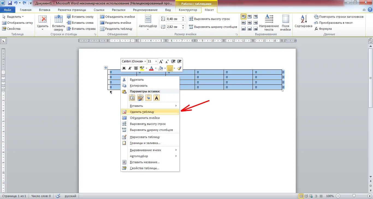The width and height of the screenshot is (373, 199).
Task: Open the font size 11 dropdown
Action: click(156, 61)
